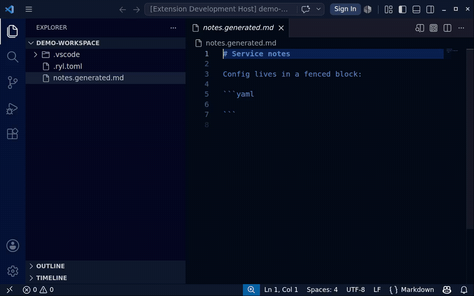Open the notifications bell
474x296 pixels.
click(464, 290)
